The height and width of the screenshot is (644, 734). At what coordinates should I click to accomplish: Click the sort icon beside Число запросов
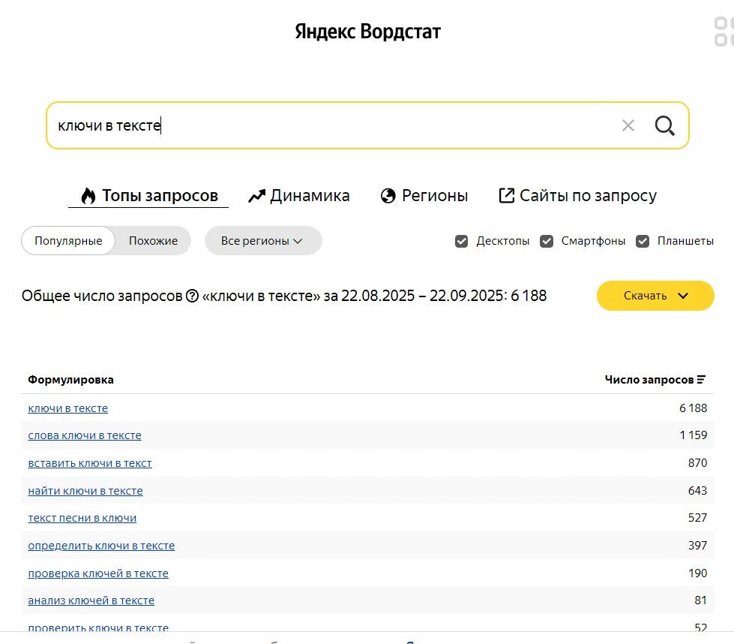pos(701,380)
